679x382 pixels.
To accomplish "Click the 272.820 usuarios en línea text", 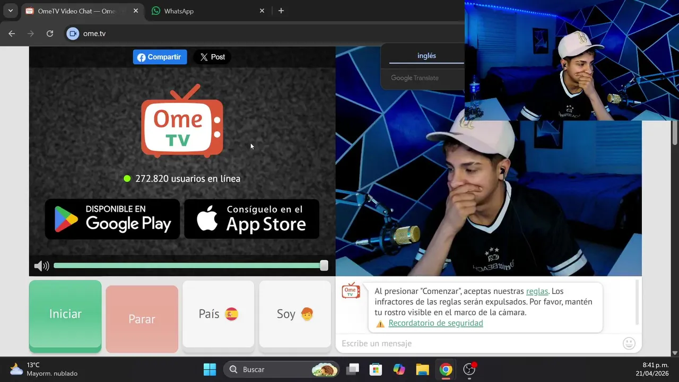I will click(188, 179).
